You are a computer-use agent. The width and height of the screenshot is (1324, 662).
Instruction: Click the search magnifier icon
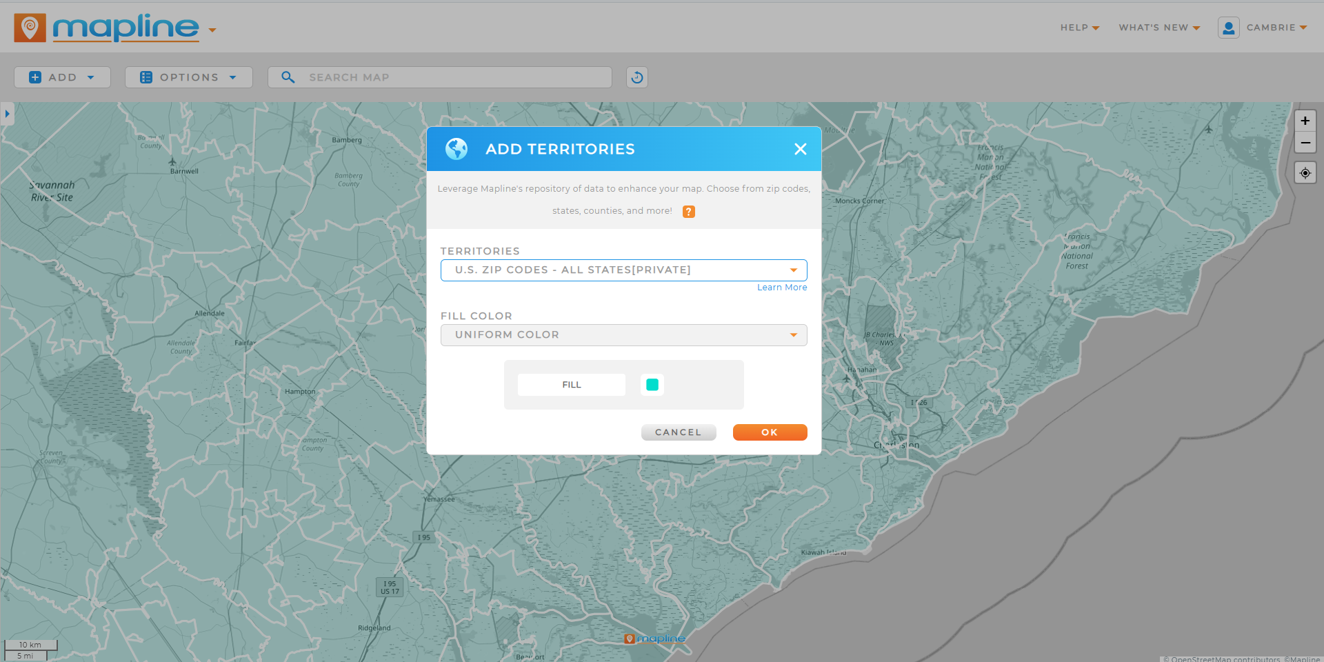[288, 77]
